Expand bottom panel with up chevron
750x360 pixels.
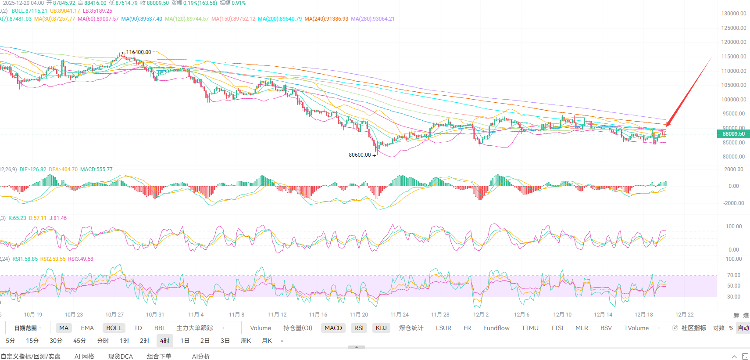click(734, 356)
